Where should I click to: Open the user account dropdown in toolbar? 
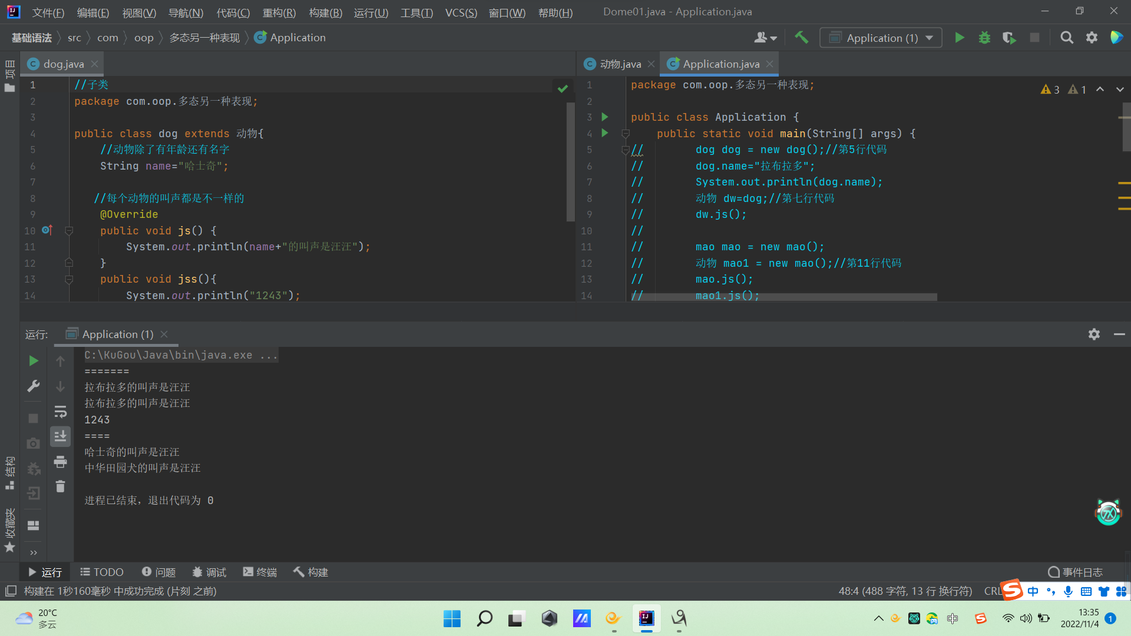(765, 38)
